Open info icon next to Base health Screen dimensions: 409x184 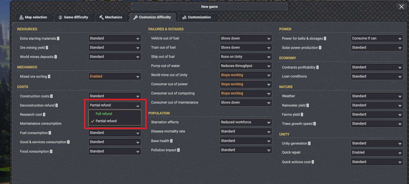[x=171, y=141]
